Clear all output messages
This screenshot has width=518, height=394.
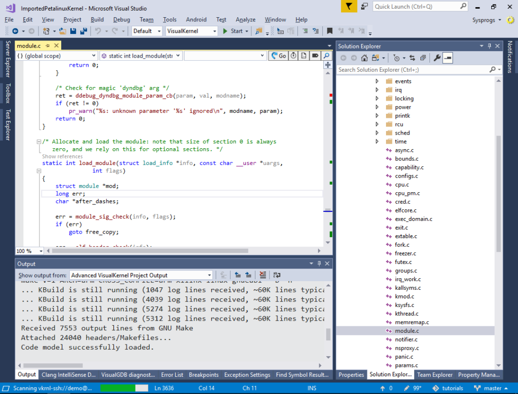263,275
